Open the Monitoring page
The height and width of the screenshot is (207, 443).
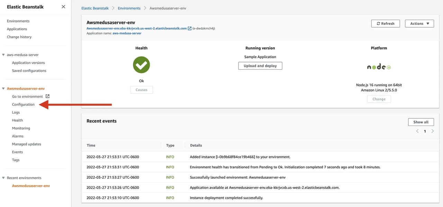(21, 128)
